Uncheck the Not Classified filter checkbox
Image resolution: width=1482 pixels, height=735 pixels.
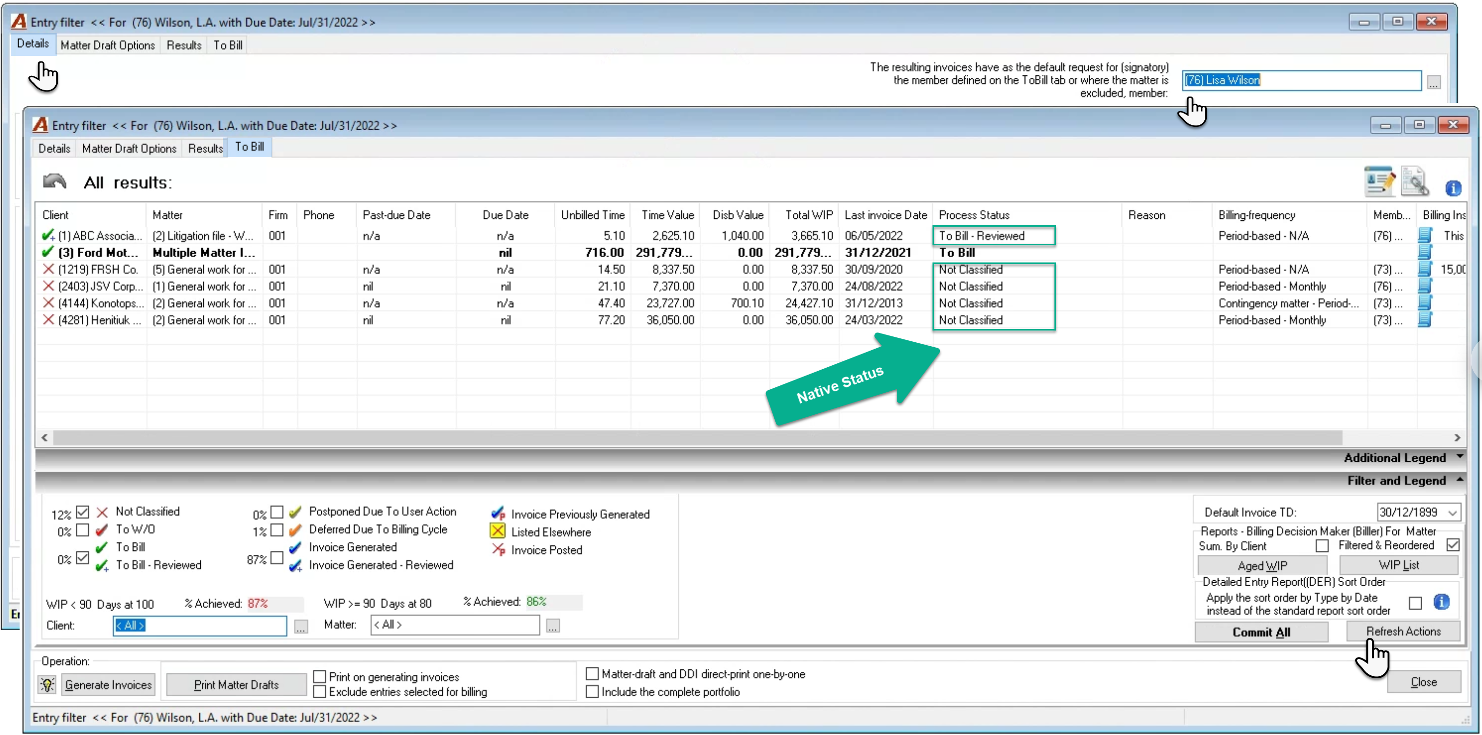tap(83, 511)
